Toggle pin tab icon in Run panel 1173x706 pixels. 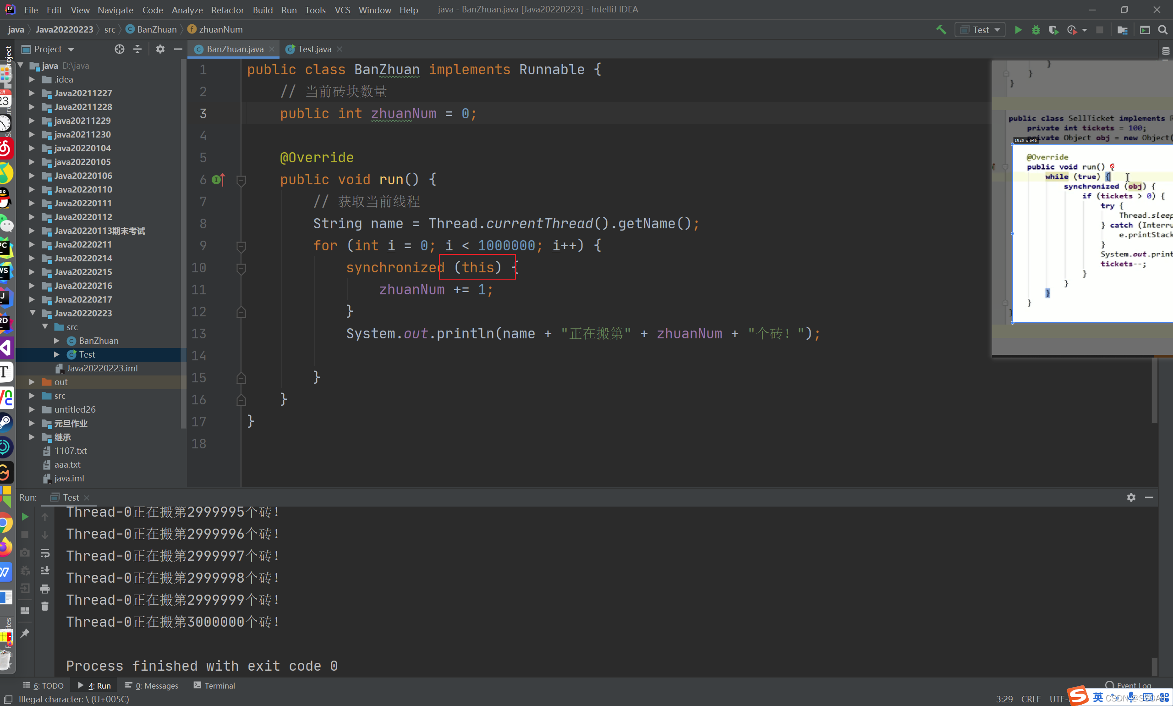[25, 633]
